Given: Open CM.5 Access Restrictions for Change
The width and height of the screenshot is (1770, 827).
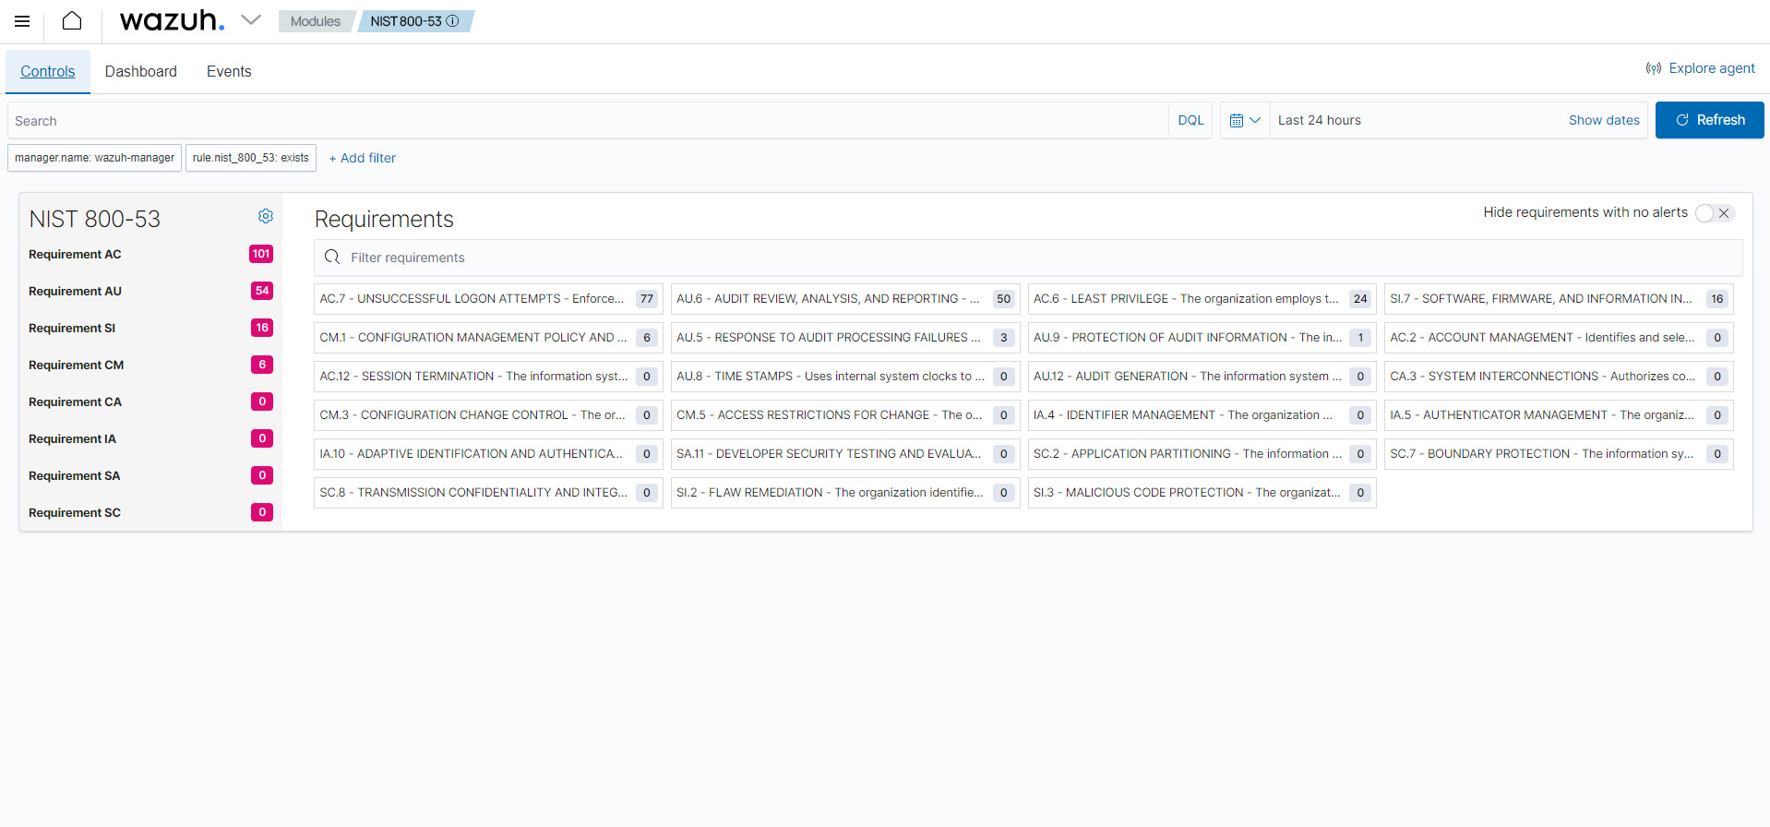Looking at the screenshot, I should [845, 415].
